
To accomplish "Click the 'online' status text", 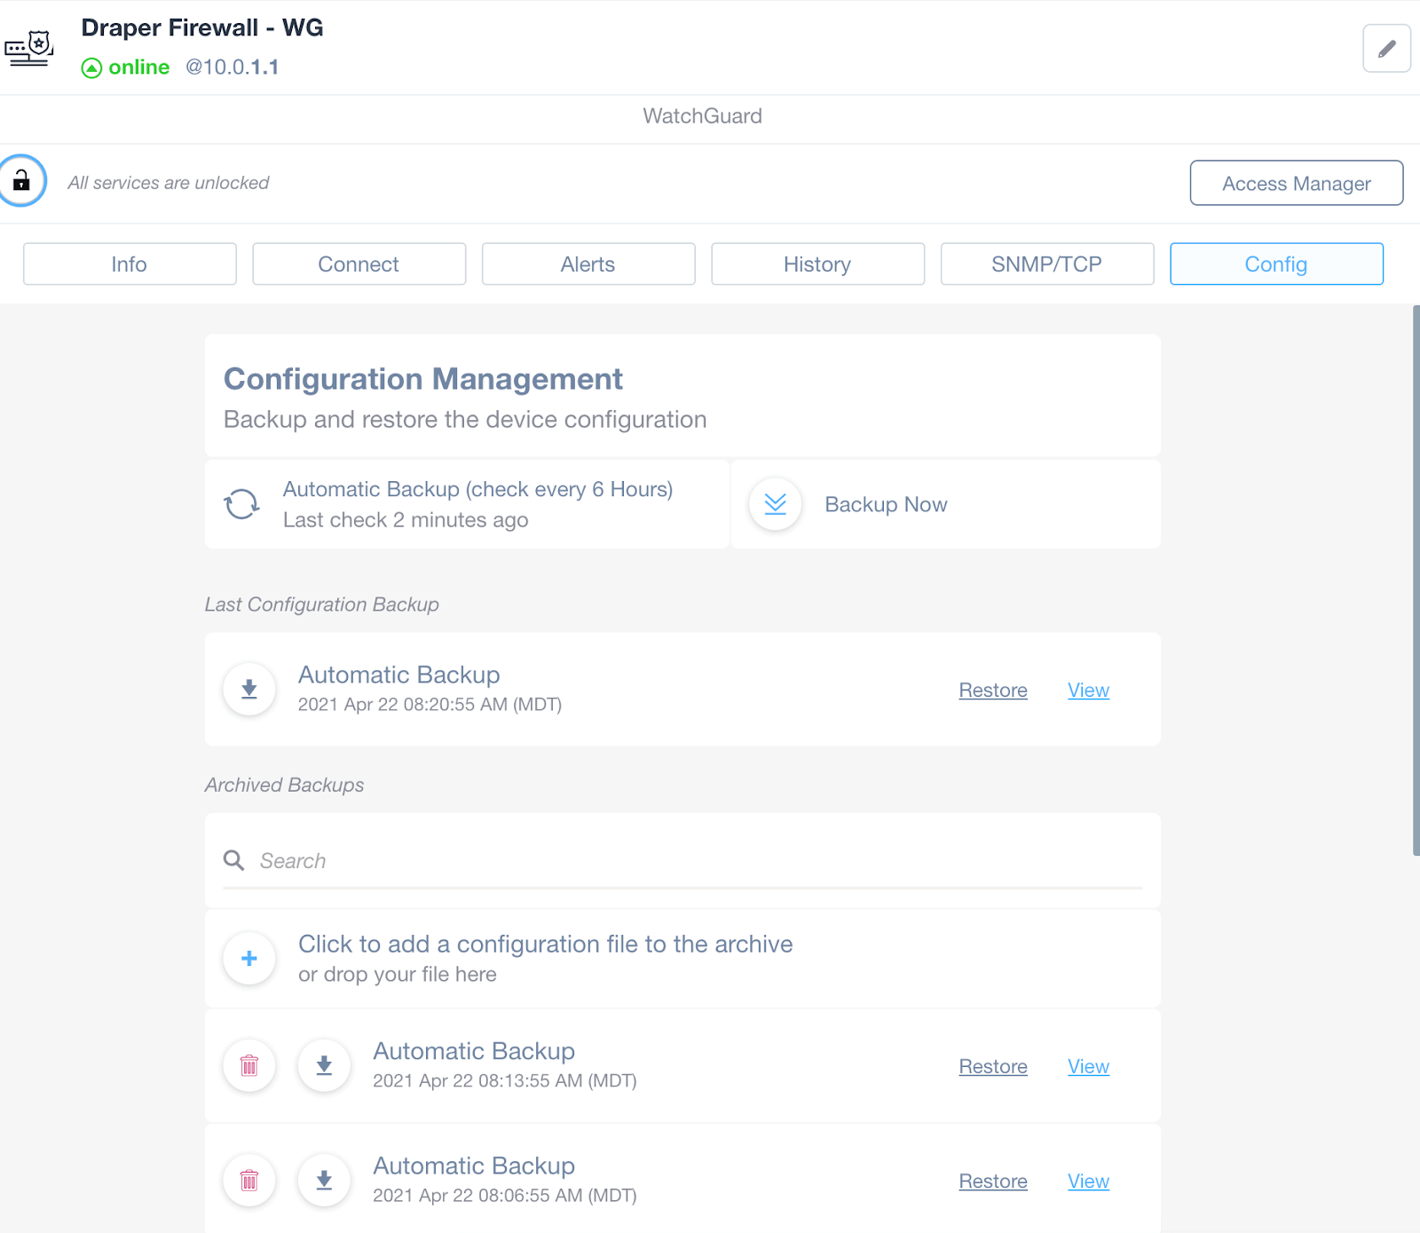I will click(x=139, y=67).
